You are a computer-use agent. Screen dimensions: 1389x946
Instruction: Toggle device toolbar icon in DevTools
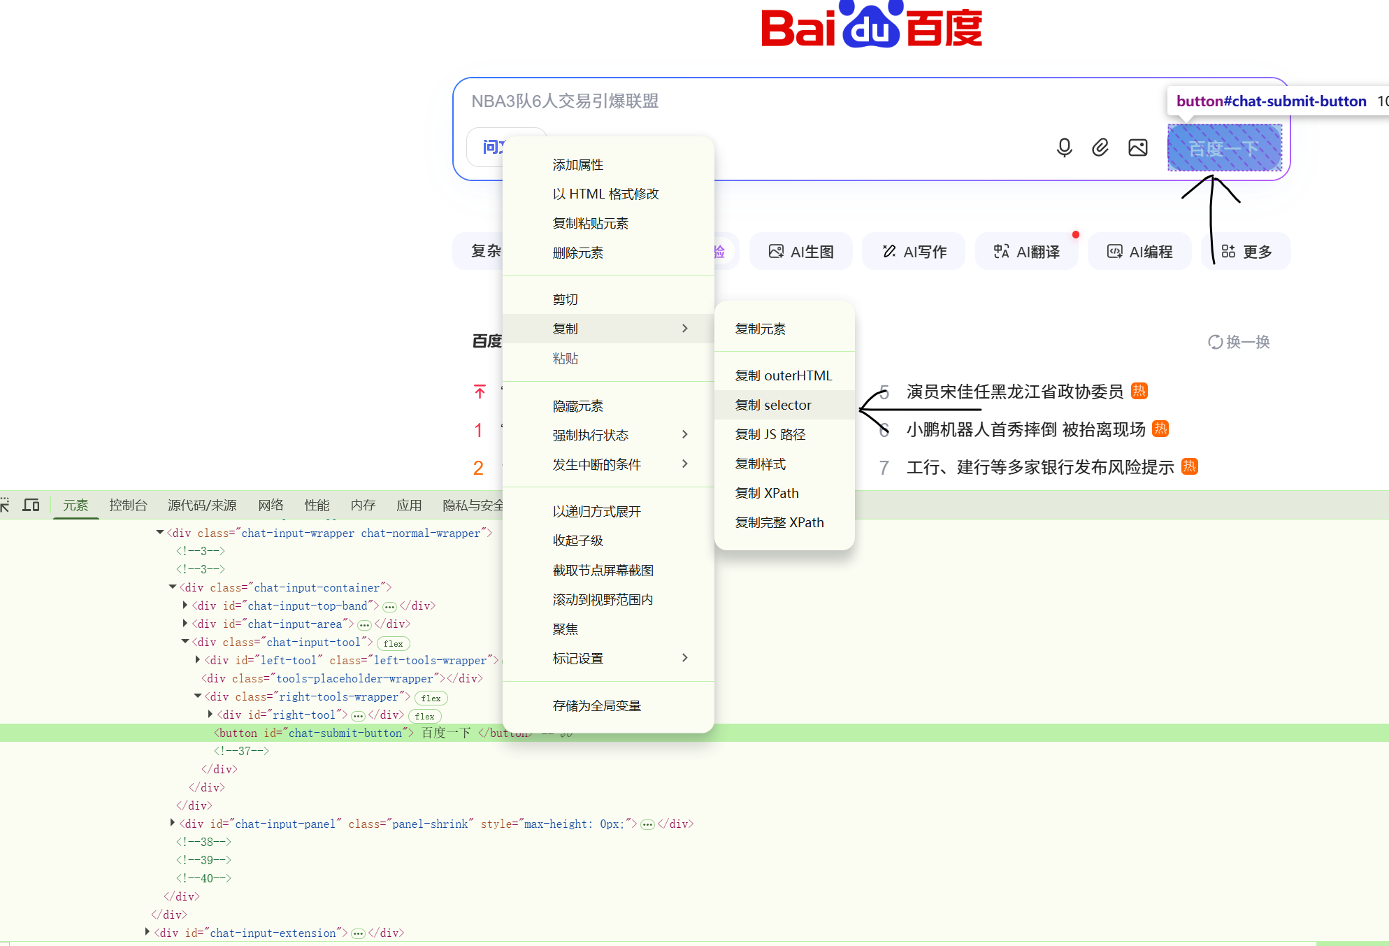pos(31,505)
